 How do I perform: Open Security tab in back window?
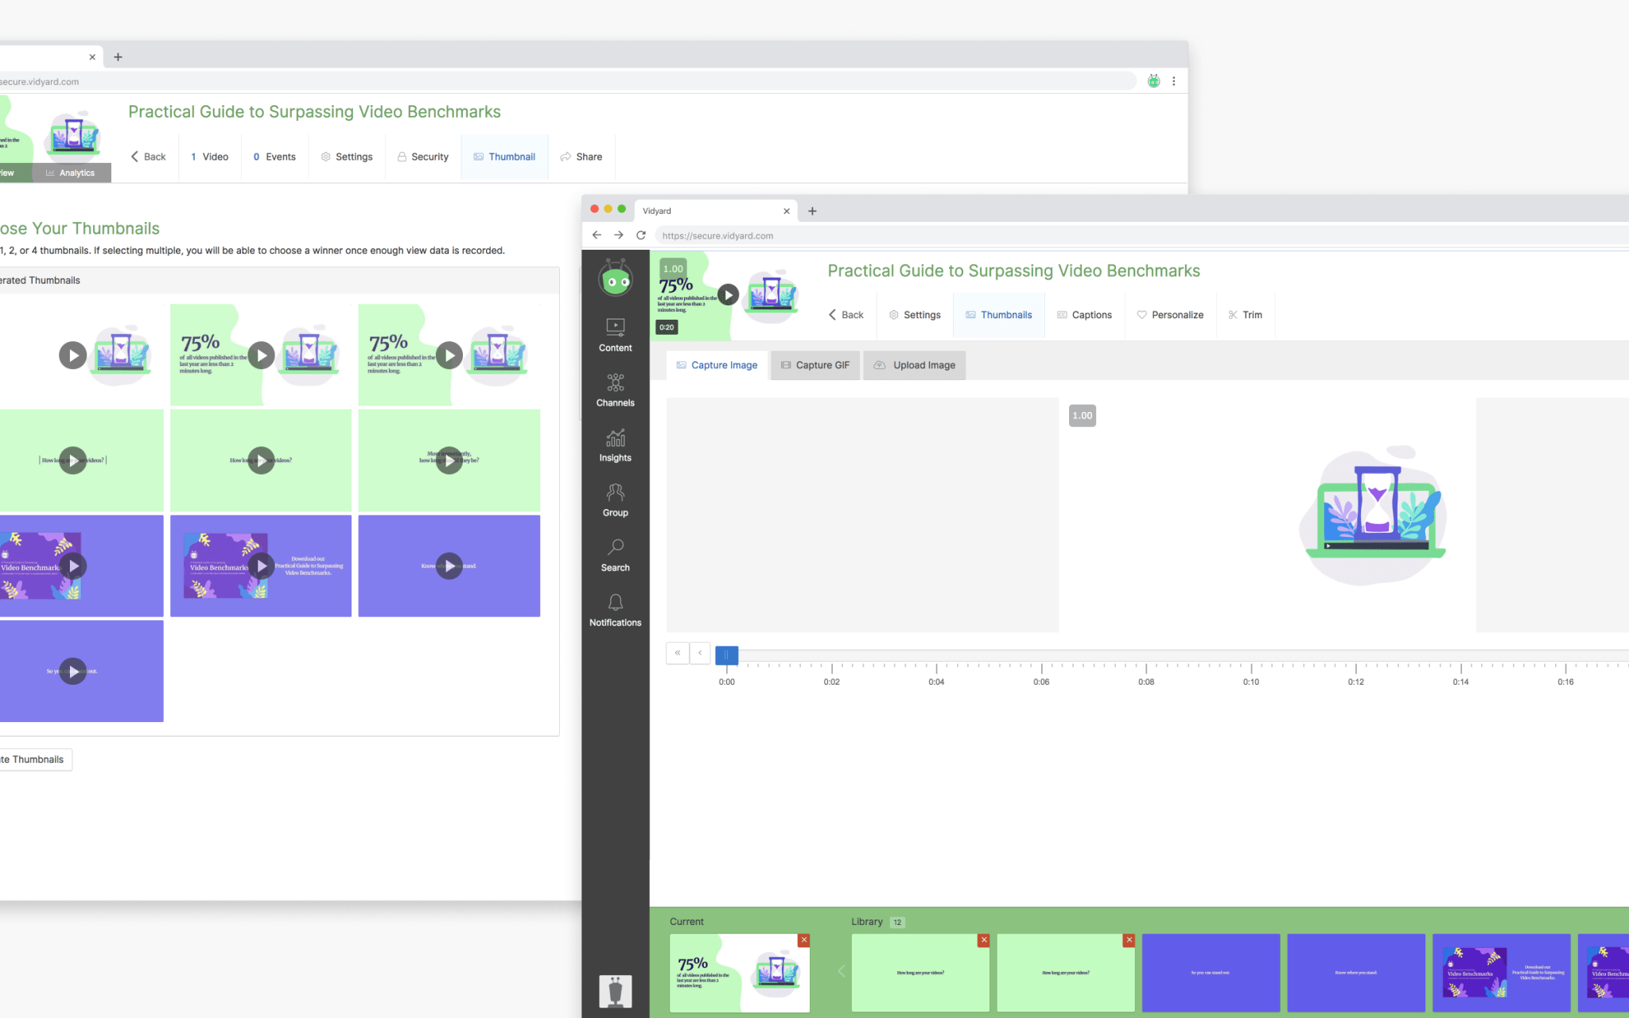(423, 157)
